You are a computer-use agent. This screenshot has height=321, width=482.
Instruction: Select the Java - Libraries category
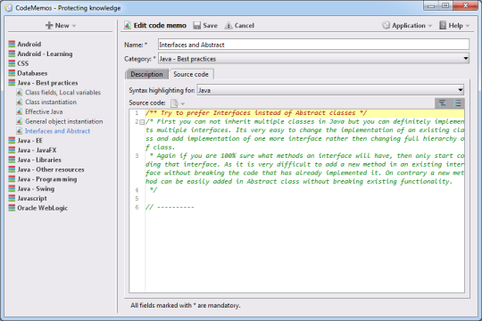pos(39,160)
